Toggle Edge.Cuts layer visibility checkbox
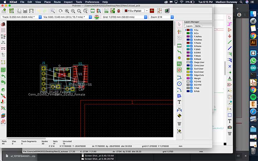This screenshot has height=161, width=258. click(x=191, y=75)
